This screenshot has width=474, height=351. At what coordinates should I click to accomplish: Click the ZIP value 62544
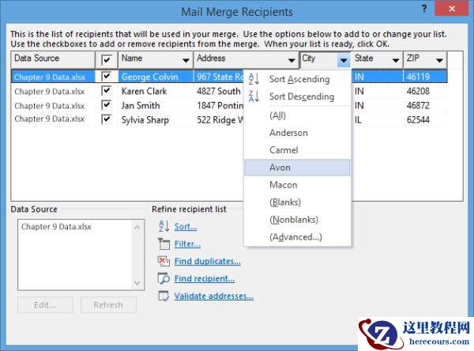[x=418, y=120]
